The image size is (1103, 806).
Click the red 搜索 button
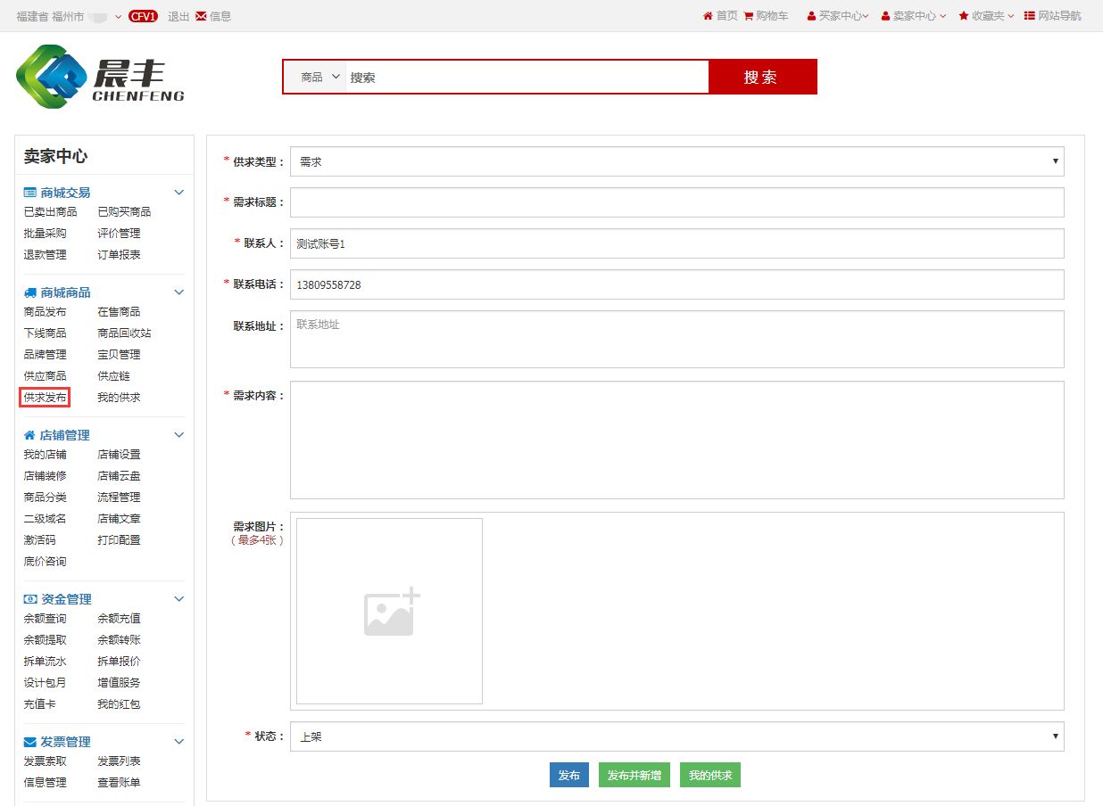coord(761,78)
